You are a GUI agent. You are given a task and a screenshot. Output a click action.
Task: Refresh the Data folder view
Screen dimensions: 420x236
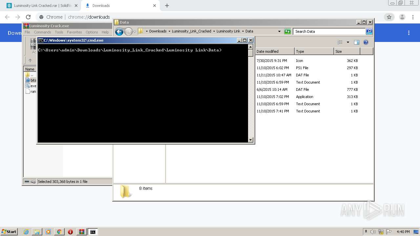[x=287, y=31]
